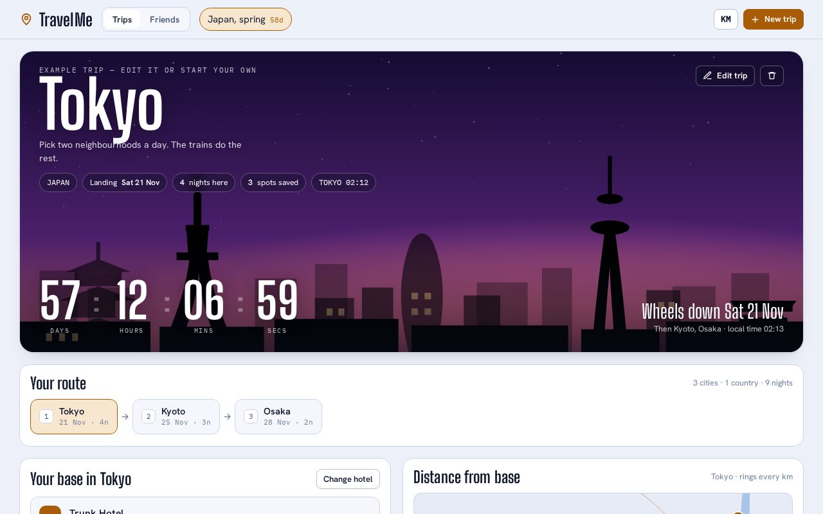The height and width of the screenshot is (514, 823).
Task: Click the Distance from base map
Action: pos(603,504)
